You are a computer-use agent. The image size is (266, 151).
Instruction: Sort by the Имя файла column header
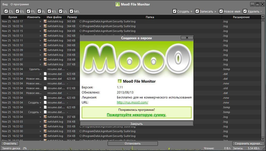(54, 17)
